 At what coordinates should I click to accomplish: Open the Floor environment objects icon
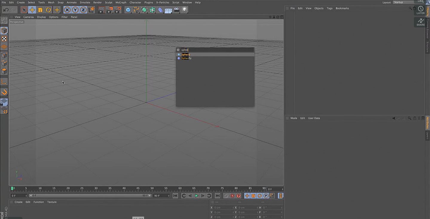169,10
